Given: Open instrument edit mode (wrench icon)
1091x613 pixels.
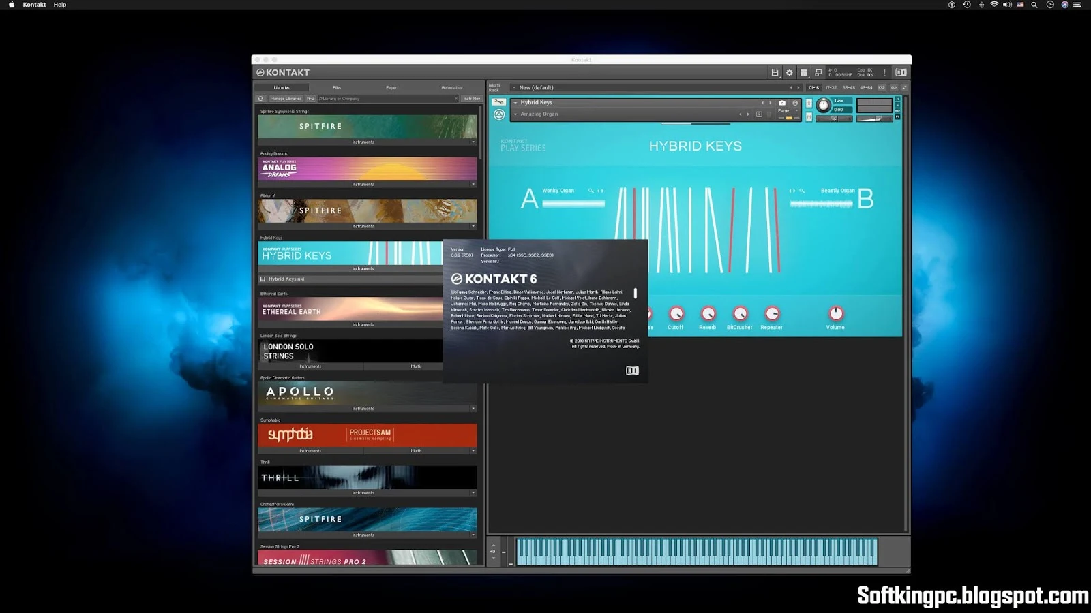Looking at the screenshot, I should [x=499, y=102].
